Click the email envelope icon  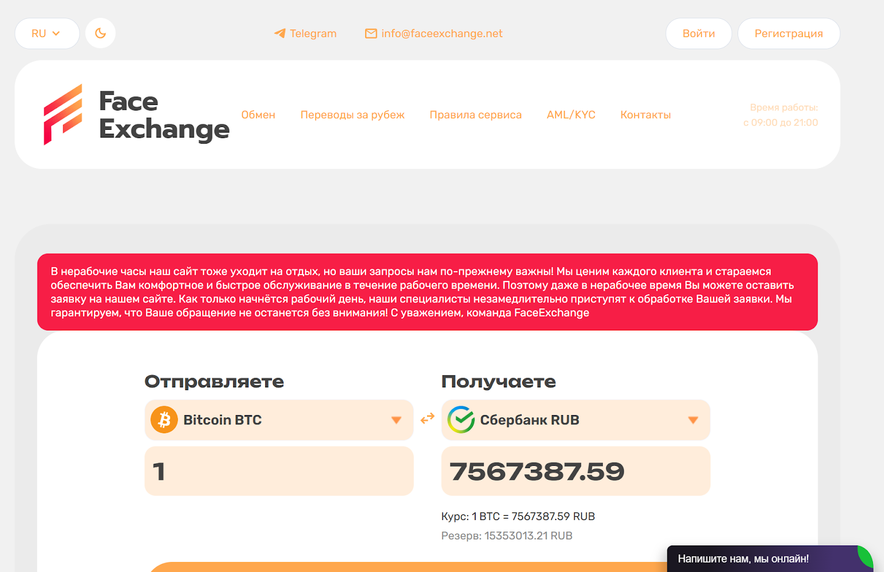click(371, 34)
